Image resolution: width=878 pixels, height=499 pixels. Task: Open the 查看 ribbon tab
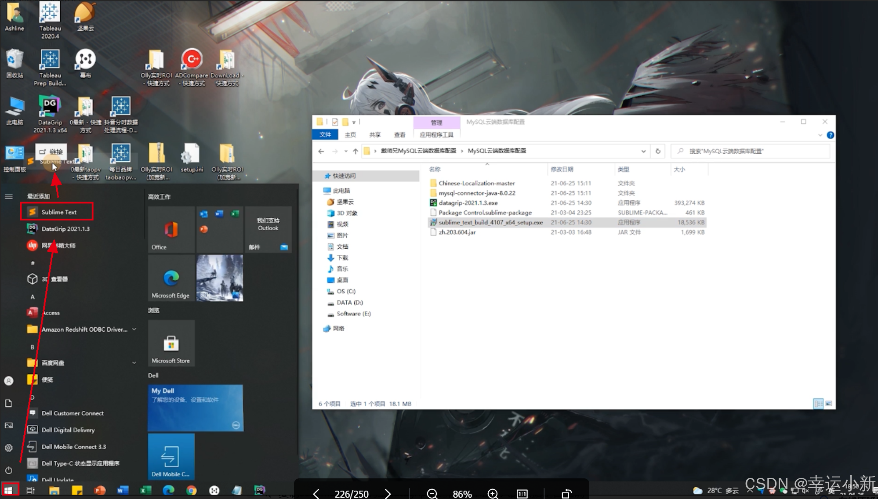[x=399, y=135]
